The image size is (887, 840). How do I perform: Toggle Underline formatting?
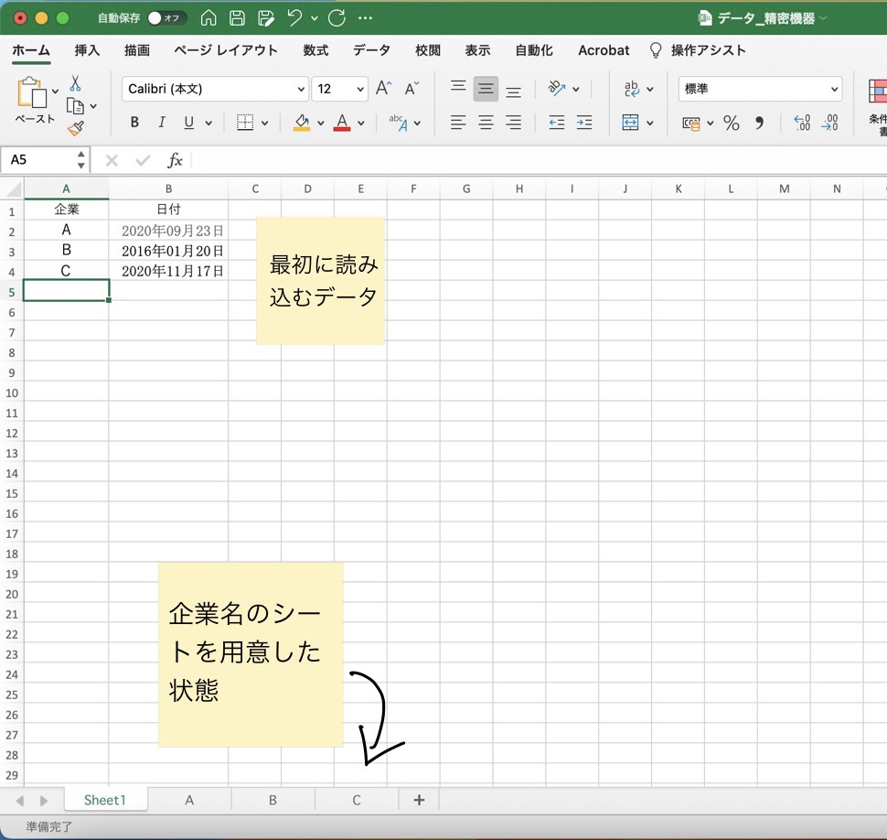click(x=189, y=123)
